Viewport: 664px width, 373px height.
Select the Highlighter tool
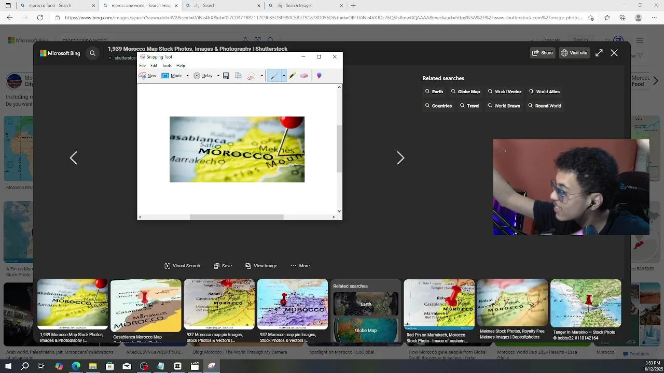click(293, 76)
